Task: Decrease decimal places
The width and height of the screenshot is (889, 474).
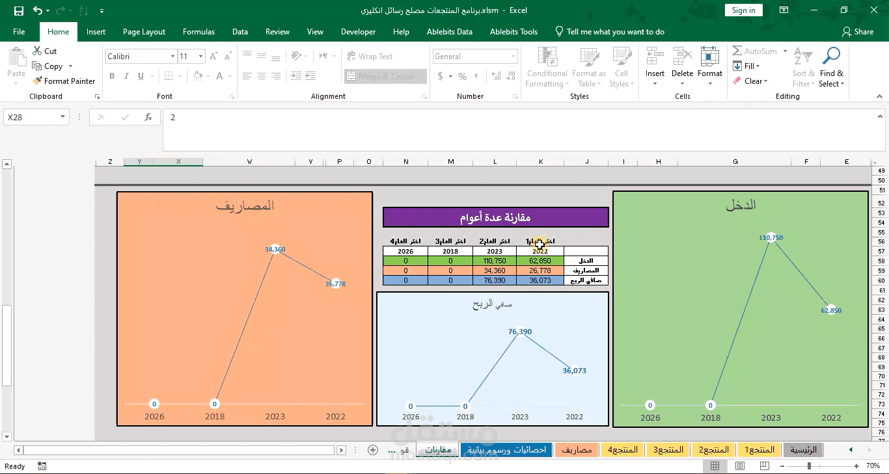Action: pos(511,76)
